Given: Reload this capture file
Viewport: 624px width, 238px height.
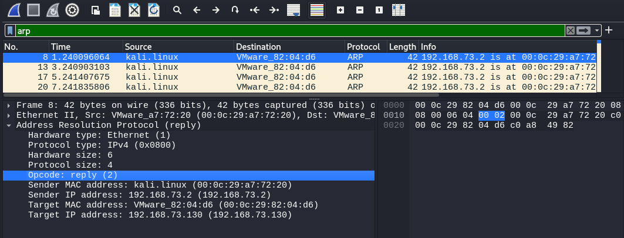Looking at the screenshot, I should [x=154, y=10].
